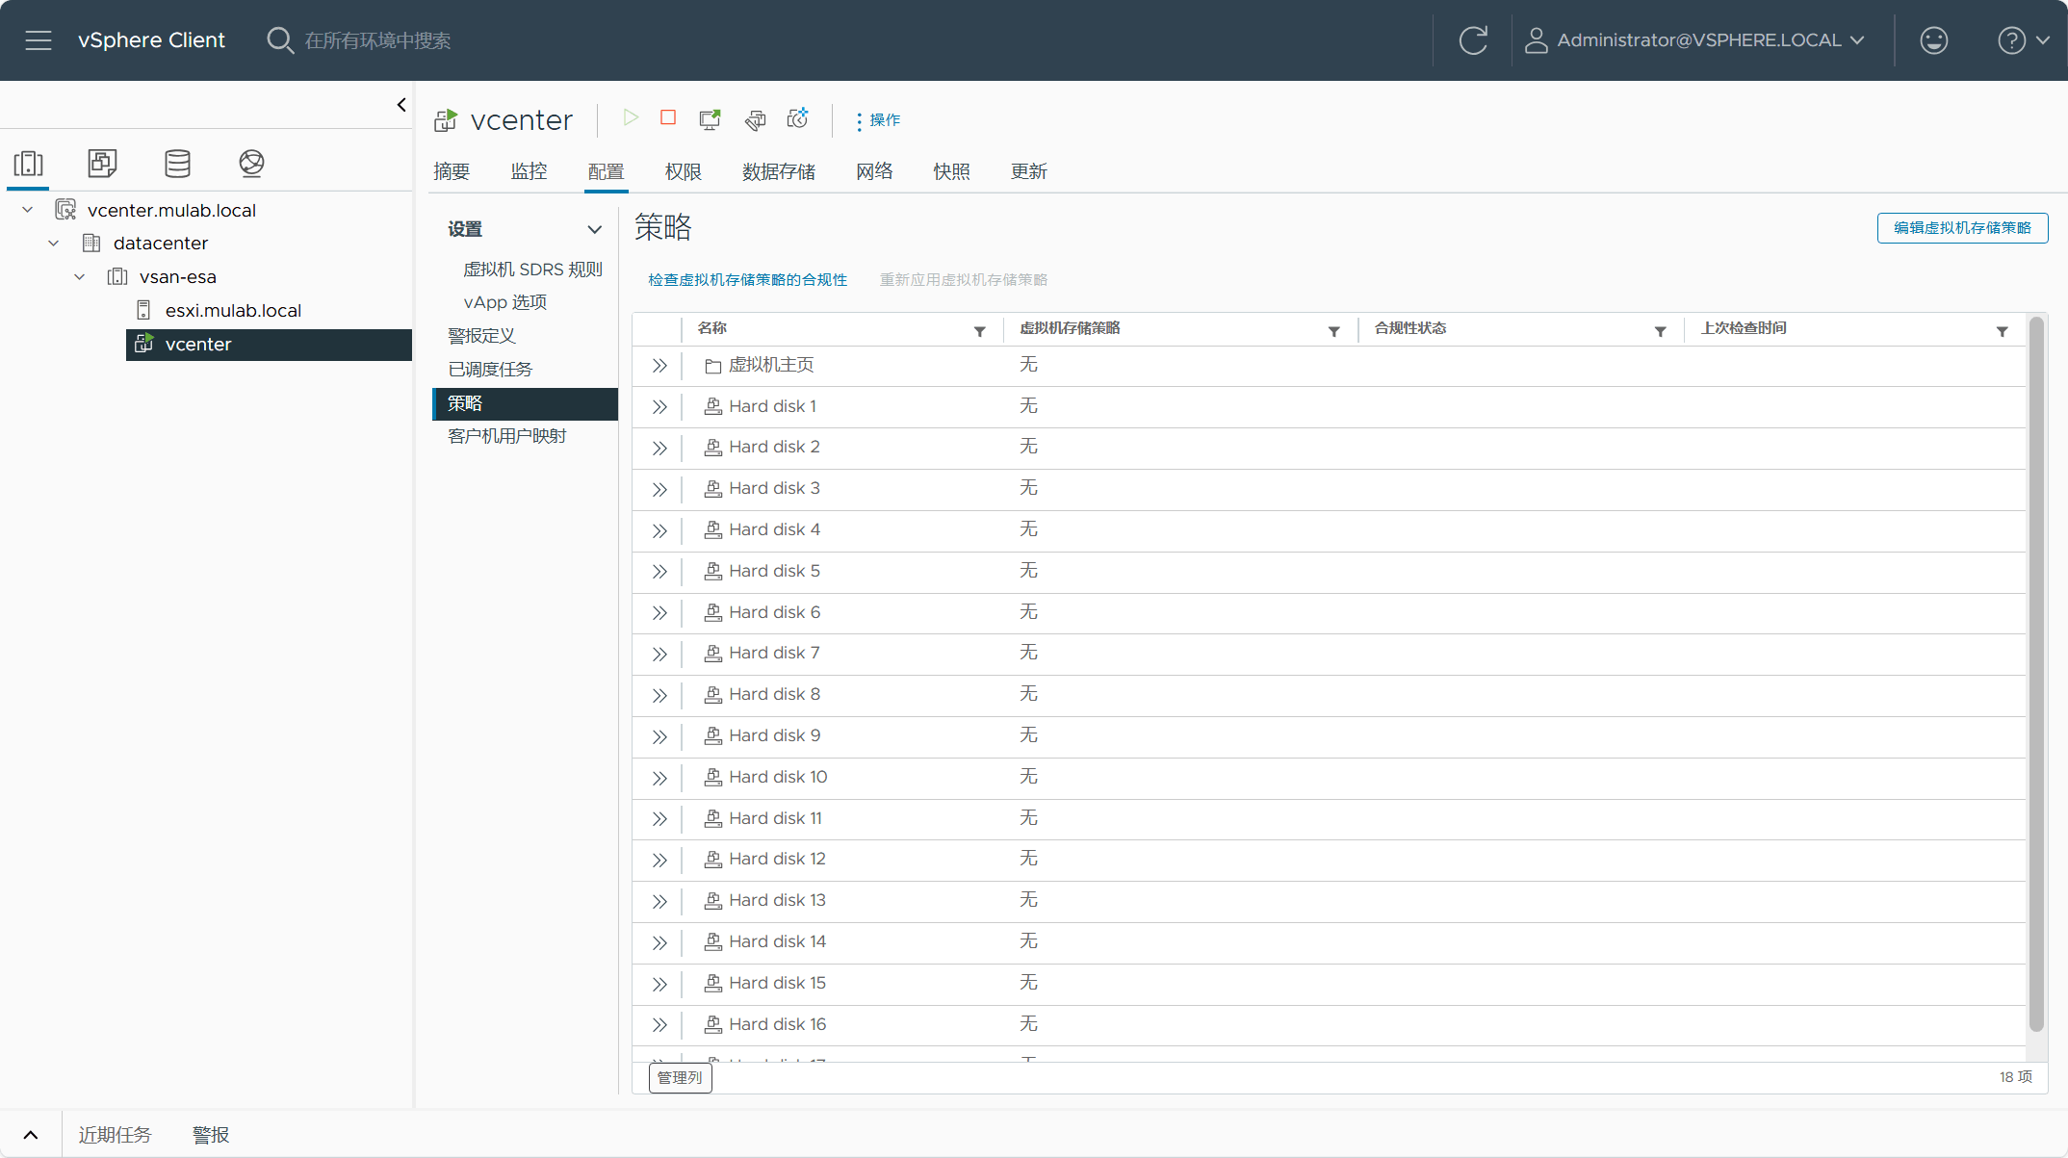This screenshot has height=1158, width=2068.
Task: Open 警报 alarms at the bottom
Action: point(211,1135)
